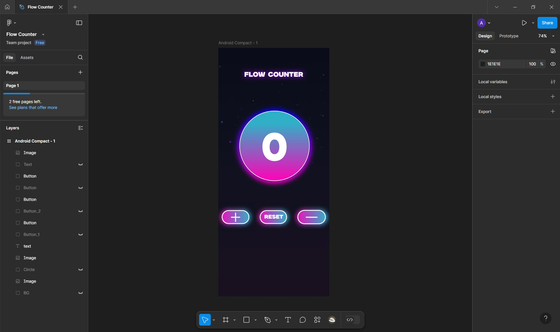Screen dimensions: 560x332
Task: Open the dropdown next to the Figma logo
Action: pos(15,23)
